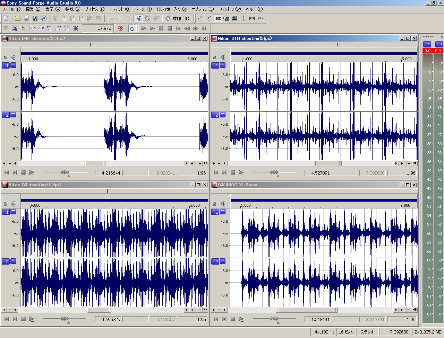Image resolution: width=444 pixels, height=338 pixels.
Task: Click the ÷2 halve selection icon
Action: click(x=41, y=28)
